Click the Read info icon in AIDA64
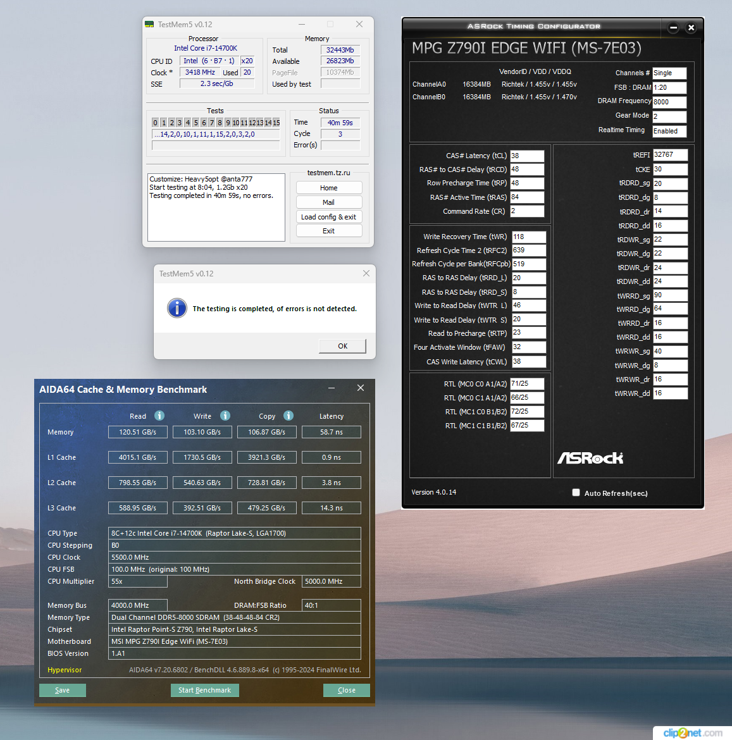This screenshot has width=732, height=740. coord(159,416)
